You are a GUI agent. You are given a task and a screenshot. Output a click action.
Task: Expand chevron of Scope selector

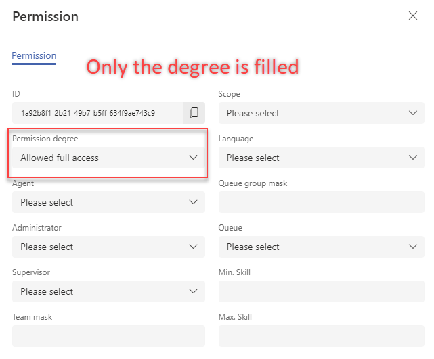point(413,113)
